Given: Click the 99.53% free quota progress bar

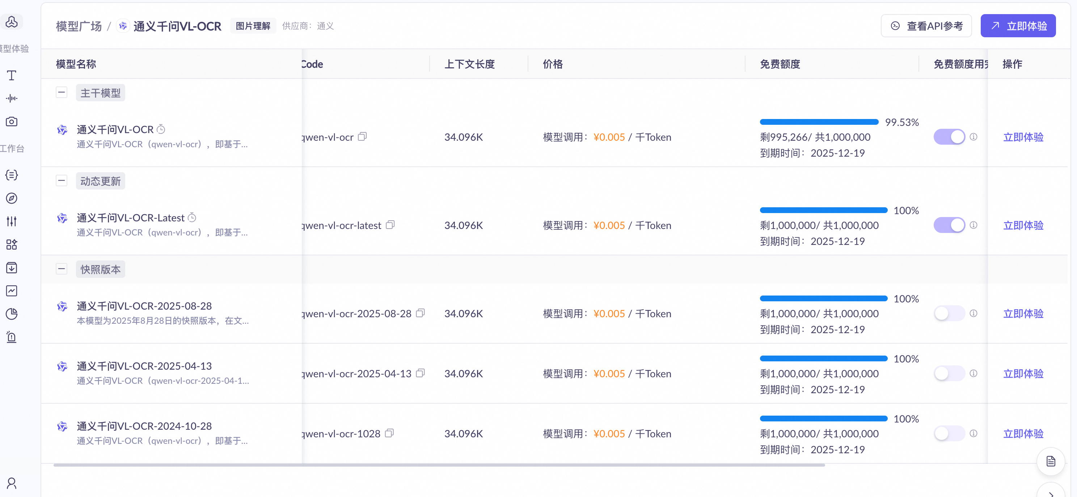Looking at the screenshot, I should click(819, 122).
